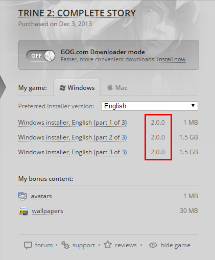
Task: Click the hide game eye icon
Action: click(x=153, y=245)
